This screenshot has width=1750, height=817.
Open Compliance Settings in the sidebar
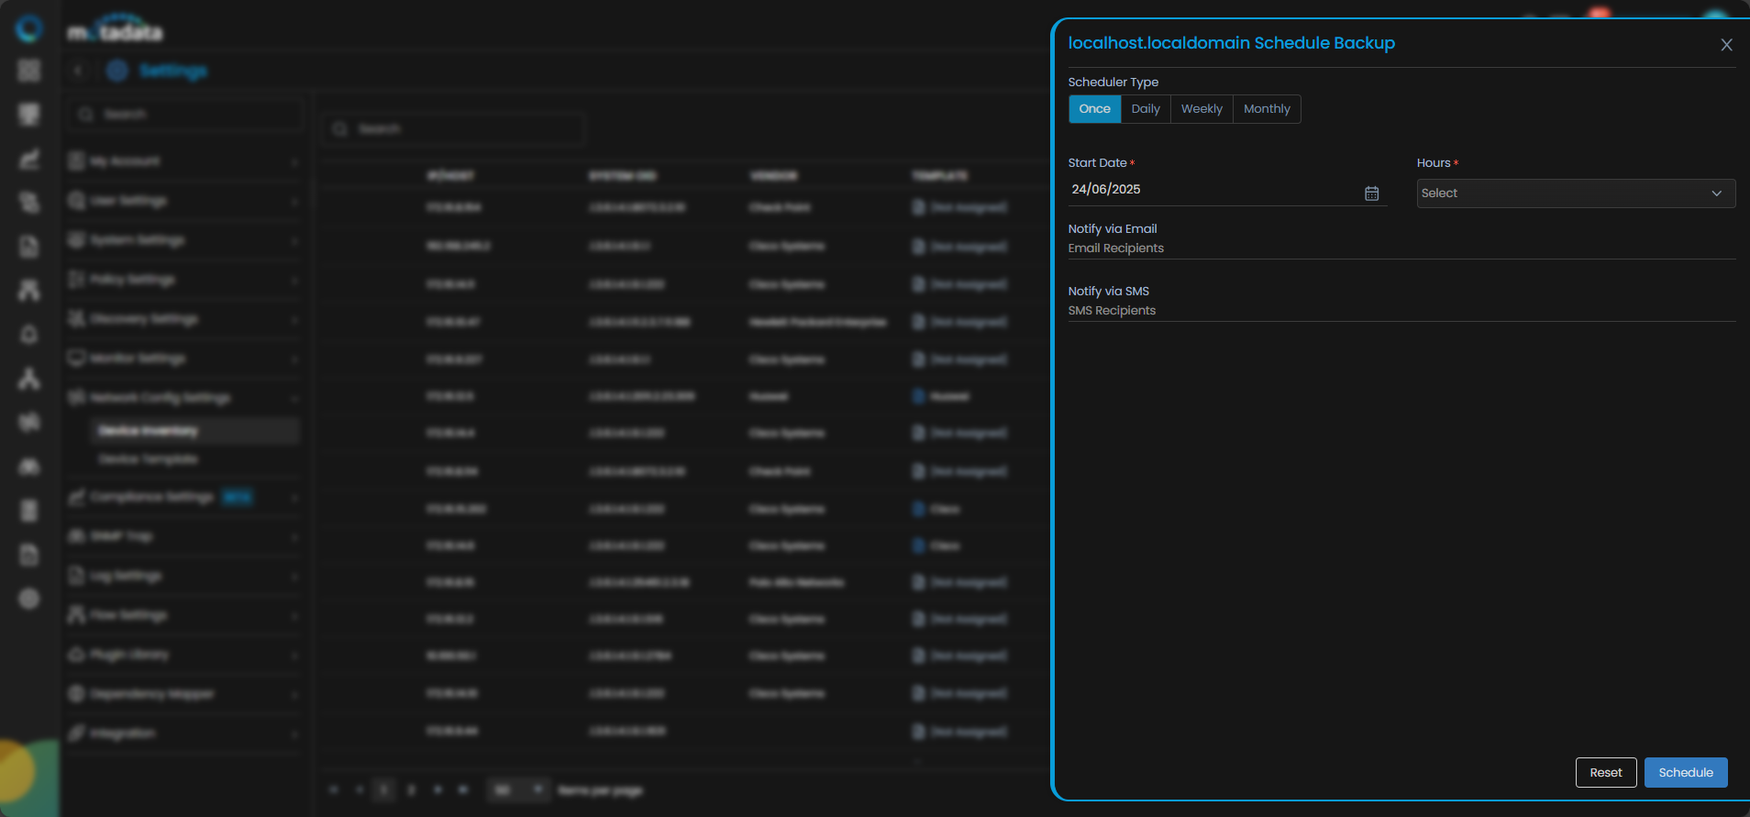(152, 497)
